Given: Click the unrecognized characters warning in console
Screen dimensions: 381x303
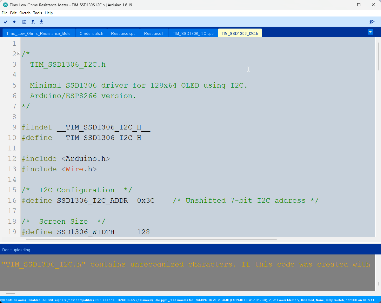Looking at the screenshot, I should click(186, 264).
